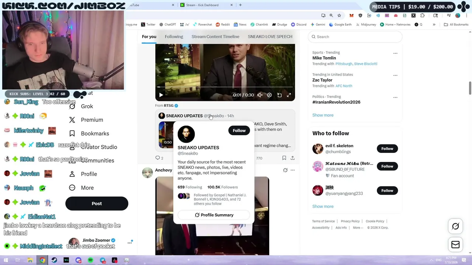Mute the video using speaker icon

260,95
